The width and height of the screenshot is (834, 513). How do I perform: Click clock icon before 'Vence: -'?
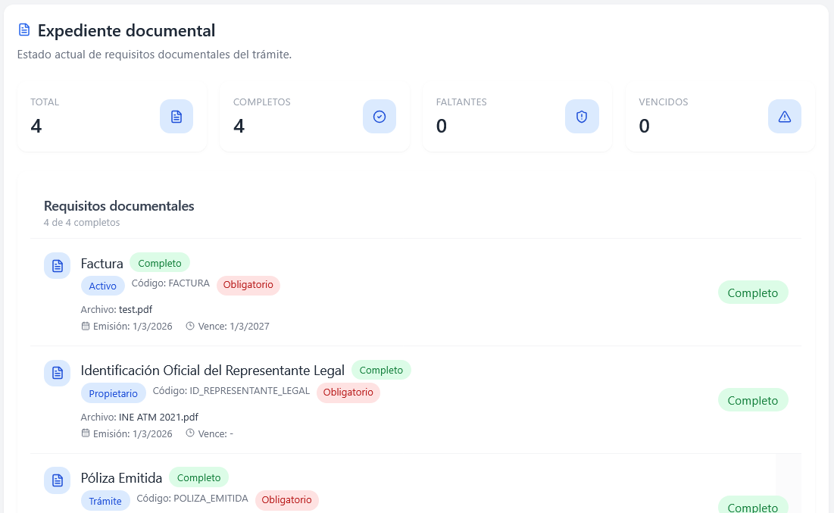[190, 433]
